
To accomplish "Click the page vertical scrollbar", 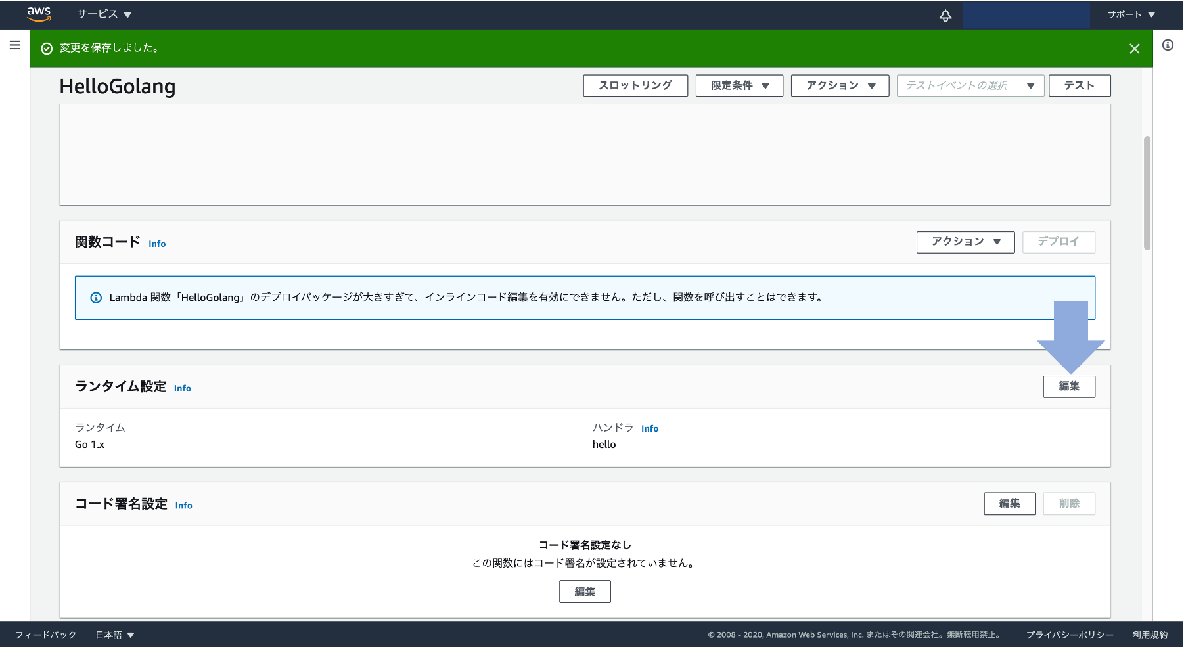I will tap(1147, 193).
